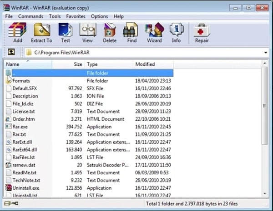Click the Info toolbar icon
This screenshot has width=273, height=211.
coord(177,30)
